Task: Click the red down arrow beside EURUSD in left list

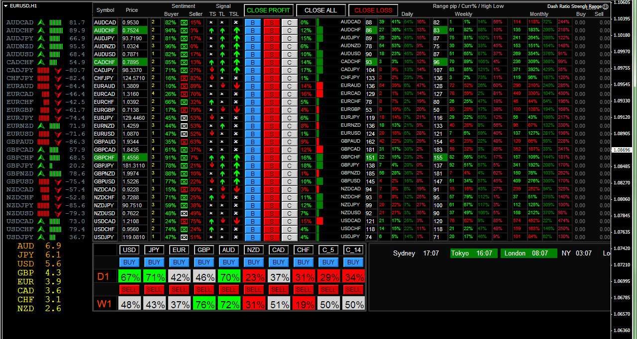Action: point(58,134)
